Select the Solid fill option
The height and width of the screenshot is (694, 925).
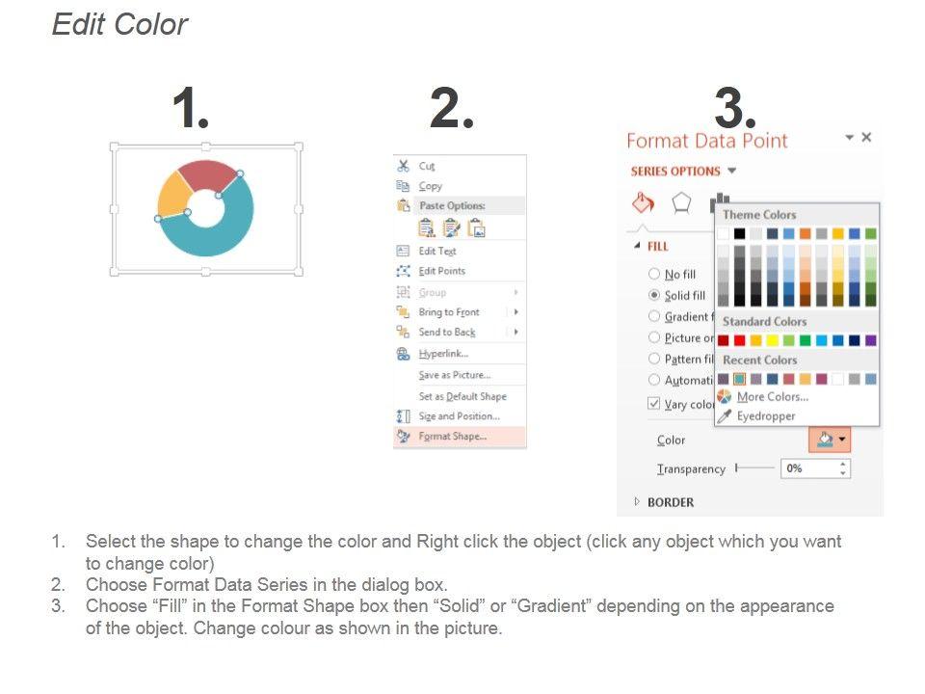[655, 295]
